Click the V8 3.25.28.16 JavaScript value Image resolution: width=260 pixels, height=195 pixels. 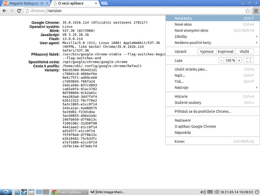point(76,35)
